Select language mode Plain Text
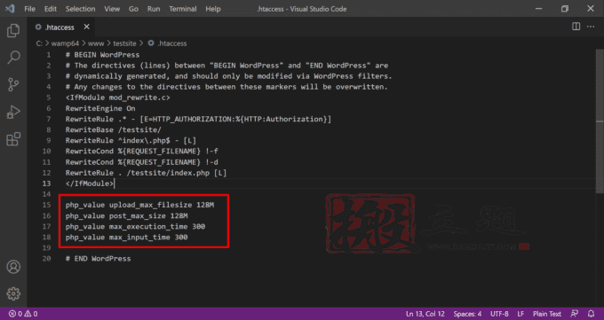 [x=547, y=314]
